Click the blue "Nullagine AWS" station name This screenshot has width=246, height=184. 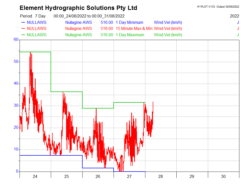point(79,23)
